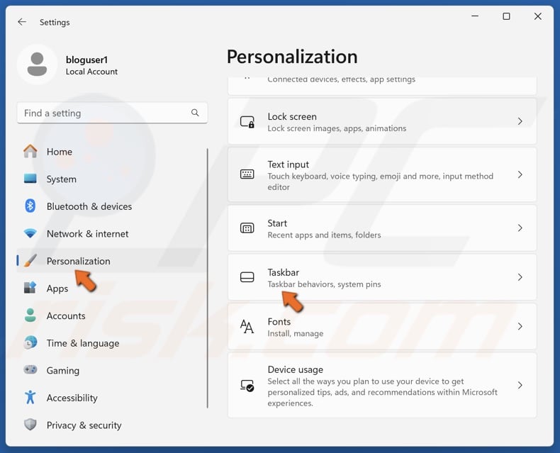Open Fonts settings chevron
560x453 pixels.
[520, 327]
